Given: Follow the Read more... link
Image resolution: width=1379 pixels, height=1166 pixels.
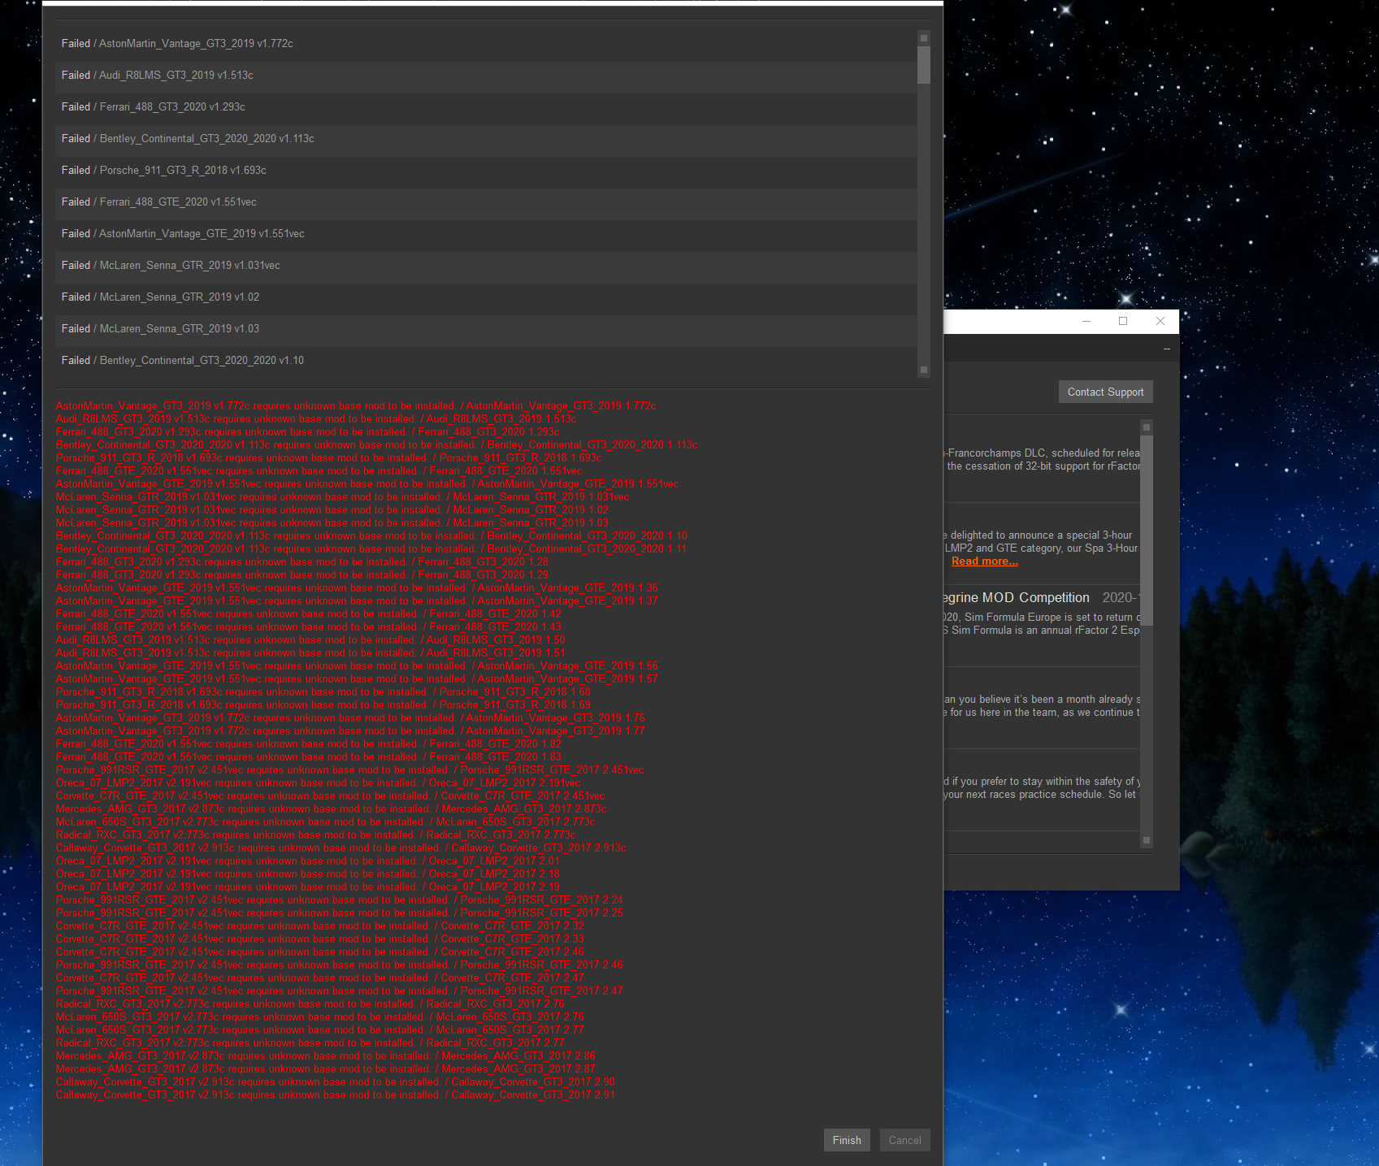Looking at the screenshot, I should 984,561.
